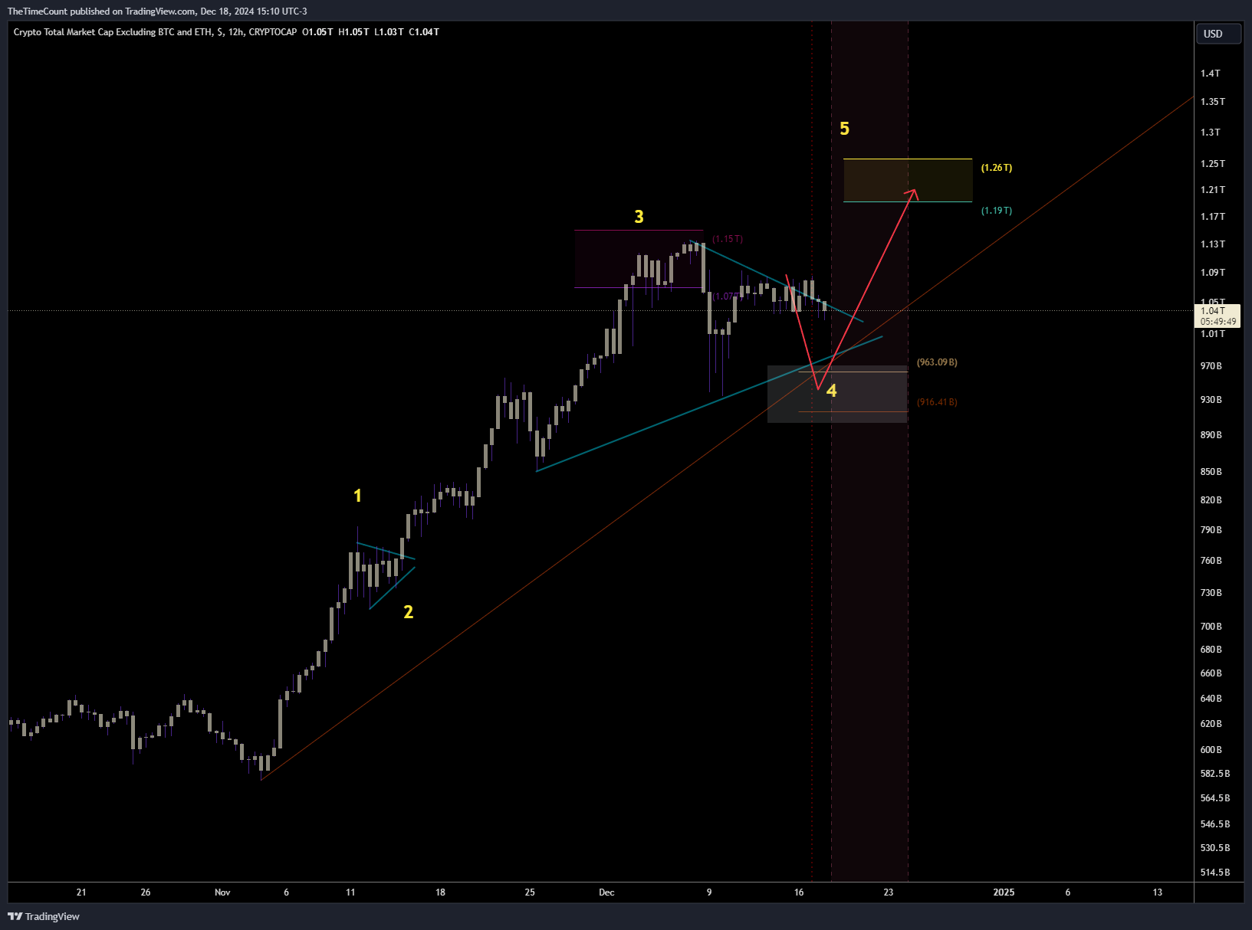Select the yellow wave label 5

click(845, 129)
